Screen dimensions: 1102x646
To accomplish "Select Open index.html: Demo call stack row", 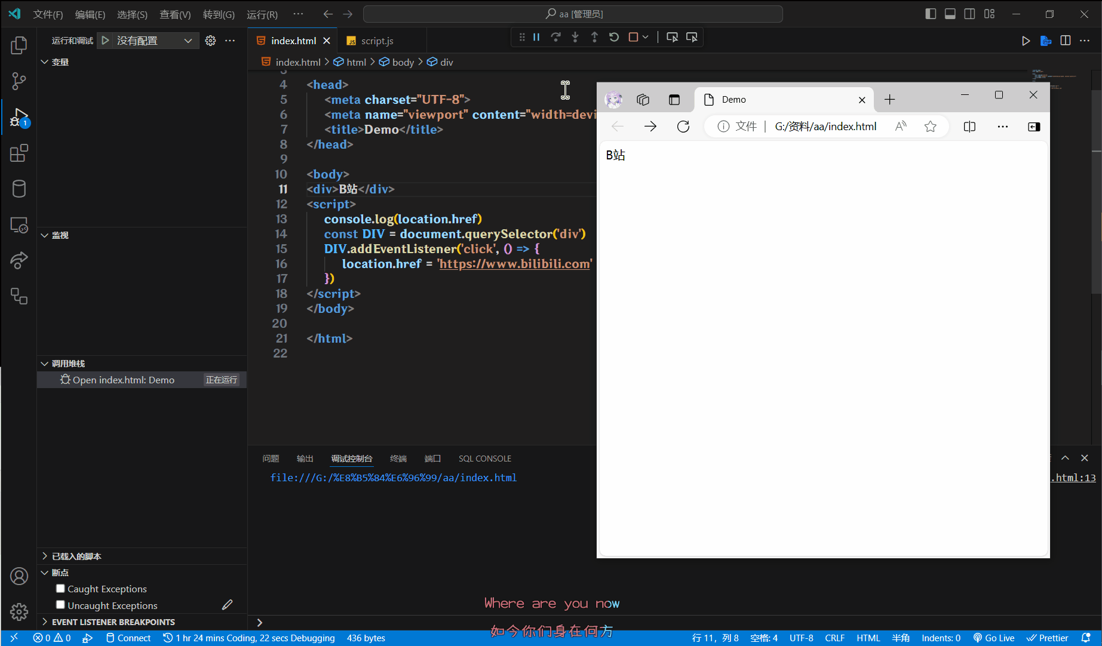I will coord(142,380).
